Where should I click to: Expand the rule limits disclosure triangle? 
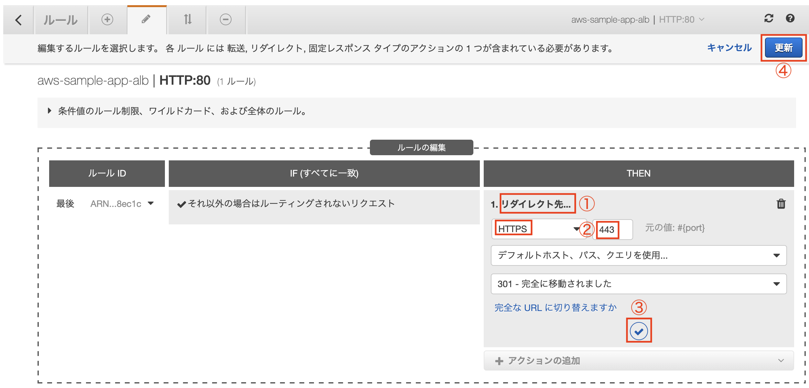point(49,111)
